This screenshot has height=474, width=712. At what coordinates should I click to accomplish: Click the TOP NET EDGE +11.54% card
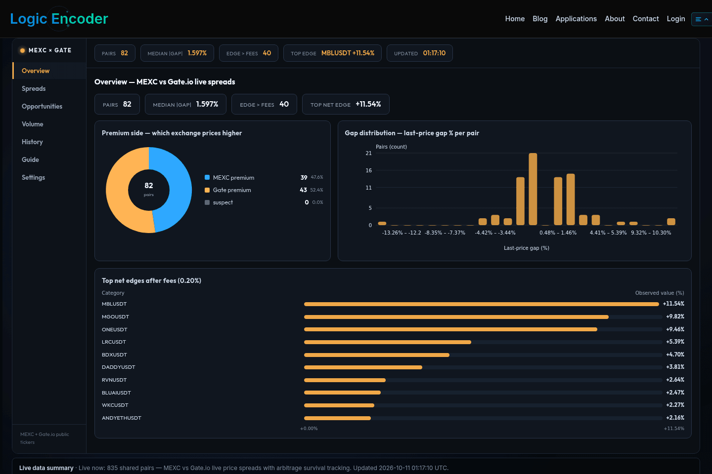tap(346, 104)
